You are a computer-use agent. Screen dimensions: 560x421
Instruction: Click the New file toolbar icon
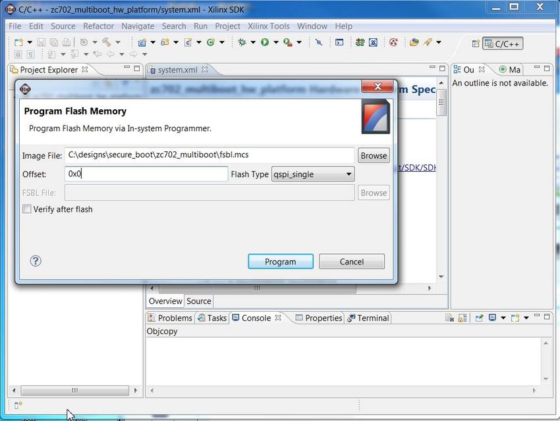pyautogui.click(x=18, y=42)
